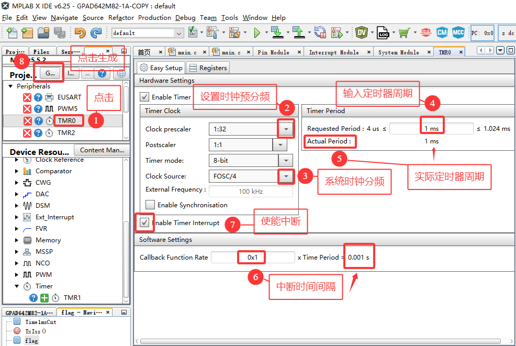
Task: Collapse the Timer resource node
Action: click(16, 286)
